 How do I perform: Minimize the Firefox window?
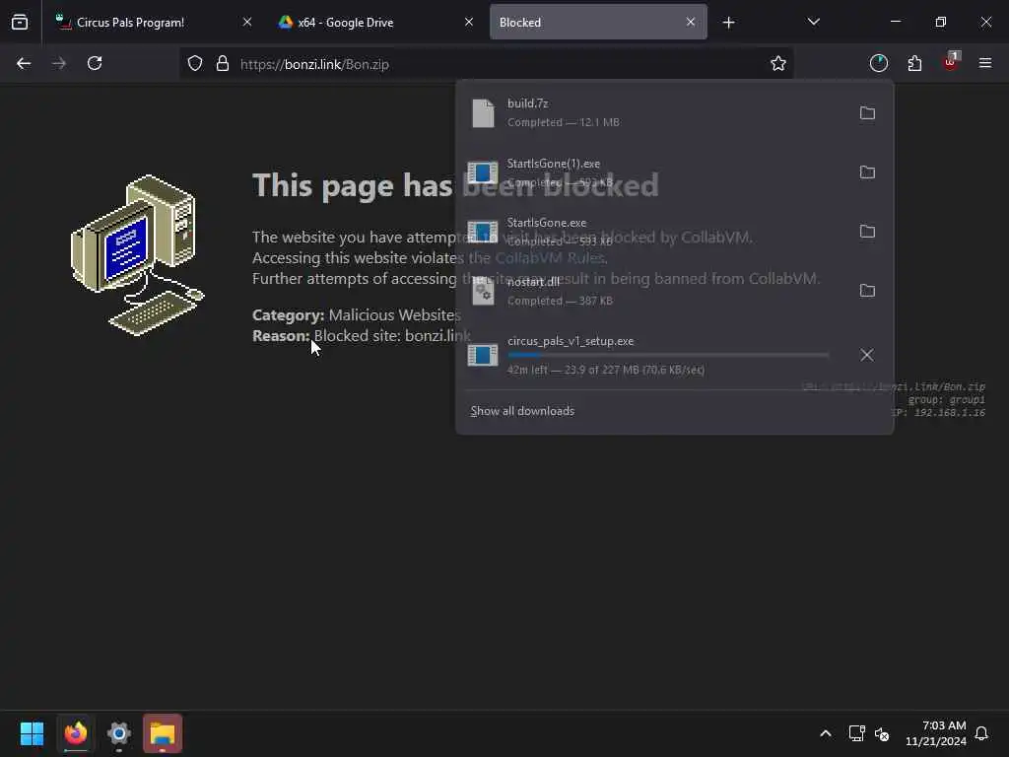click(x=895, y=23)
